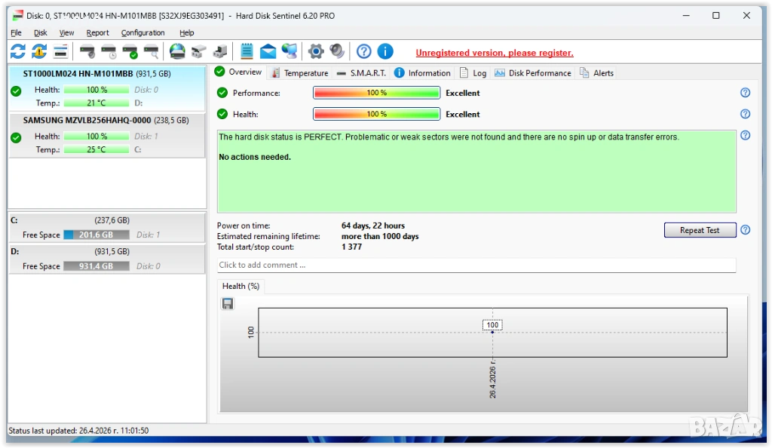
Task: Click the envelope send e-mail icon
Action: [268, 51]
